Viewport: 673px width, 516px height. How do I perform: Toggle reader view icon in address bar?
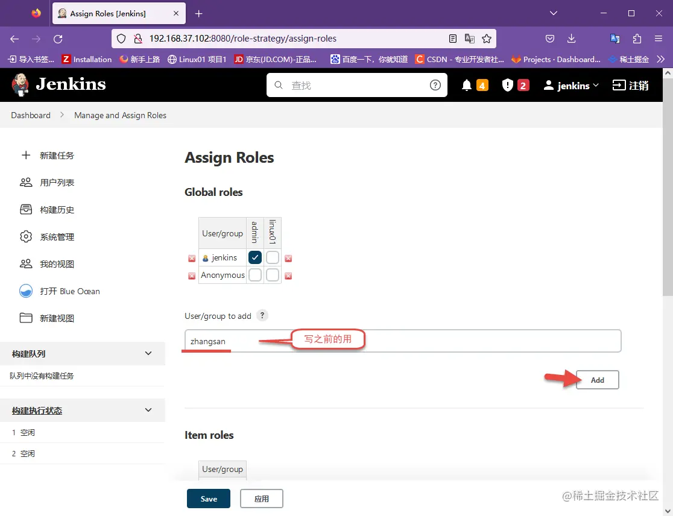click(x=452, y=39)
